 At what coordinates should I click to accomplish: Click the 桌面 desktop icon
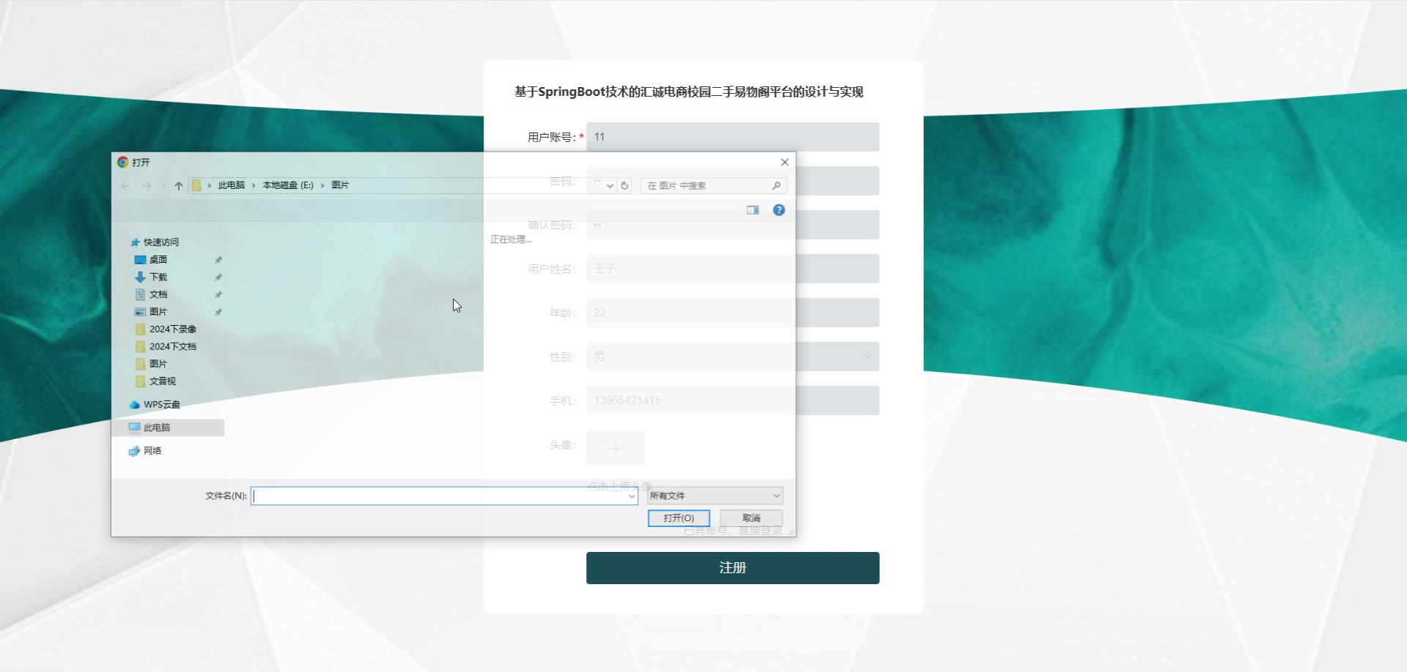coord(140,260)
